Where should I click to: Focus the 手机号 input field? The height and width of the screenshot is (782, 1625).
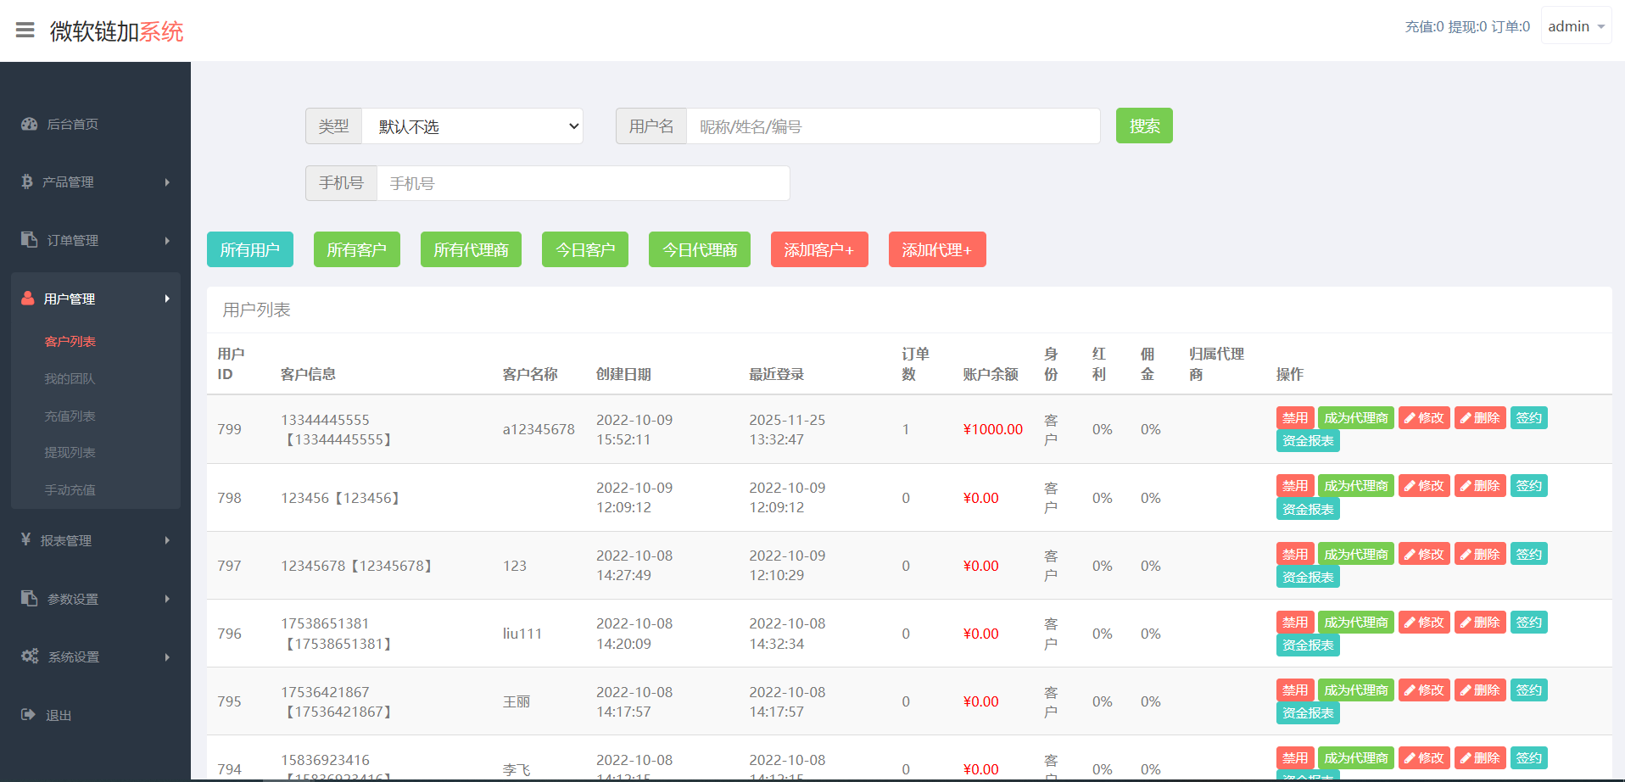(x=583, y=183)
